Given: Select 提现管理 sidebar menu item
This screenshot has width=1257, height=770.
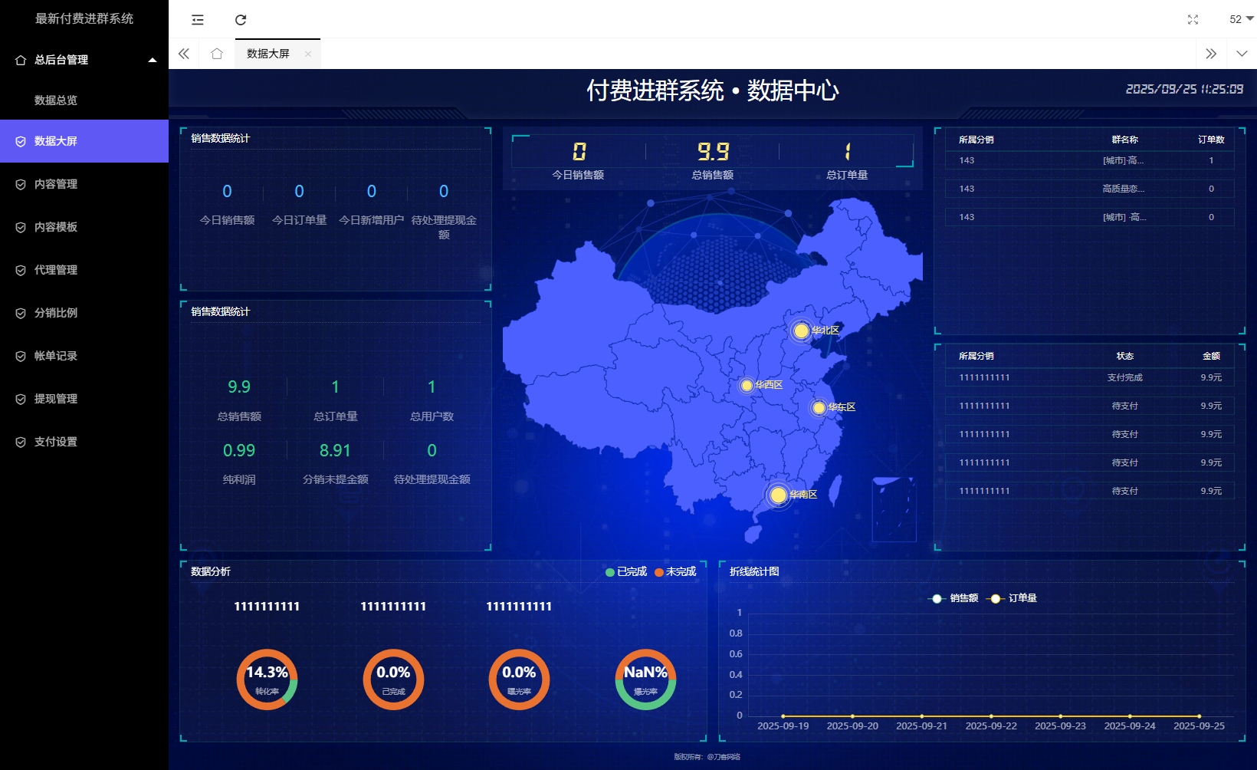Looking at the screenshot, I should (56, 399).
